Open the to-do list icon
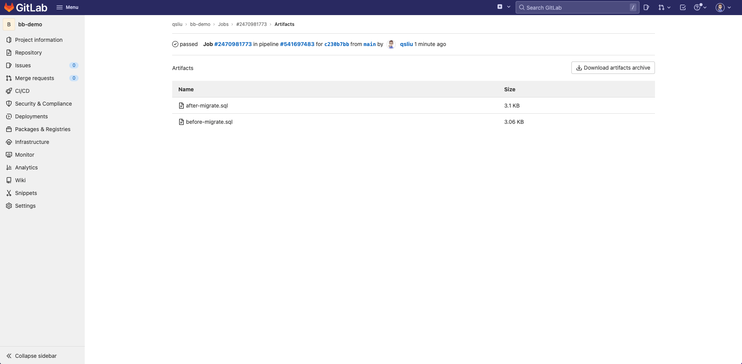 click(x=683, y=7)
